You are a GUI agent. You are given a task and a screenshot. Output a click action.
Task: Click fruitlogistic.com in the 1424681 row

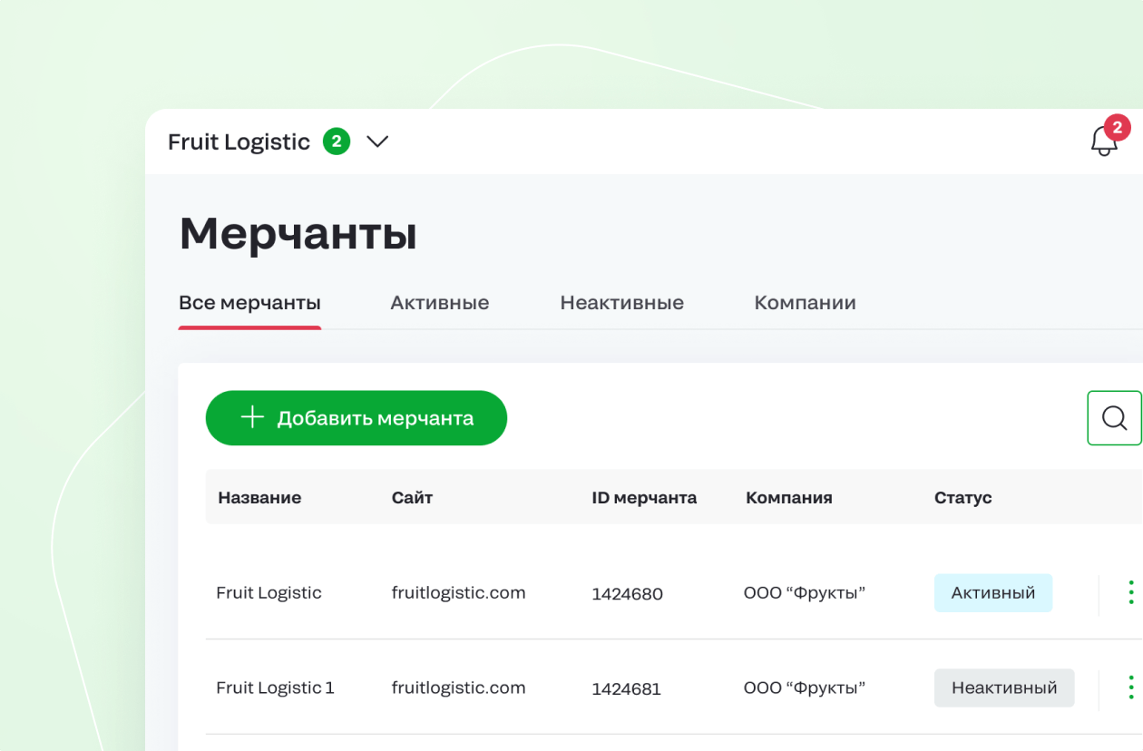pyautogui.click(x=459, y=688)
